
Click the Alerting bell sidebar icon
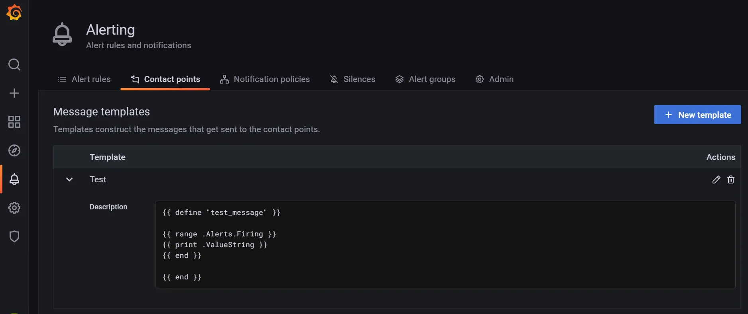click(14, 179)
